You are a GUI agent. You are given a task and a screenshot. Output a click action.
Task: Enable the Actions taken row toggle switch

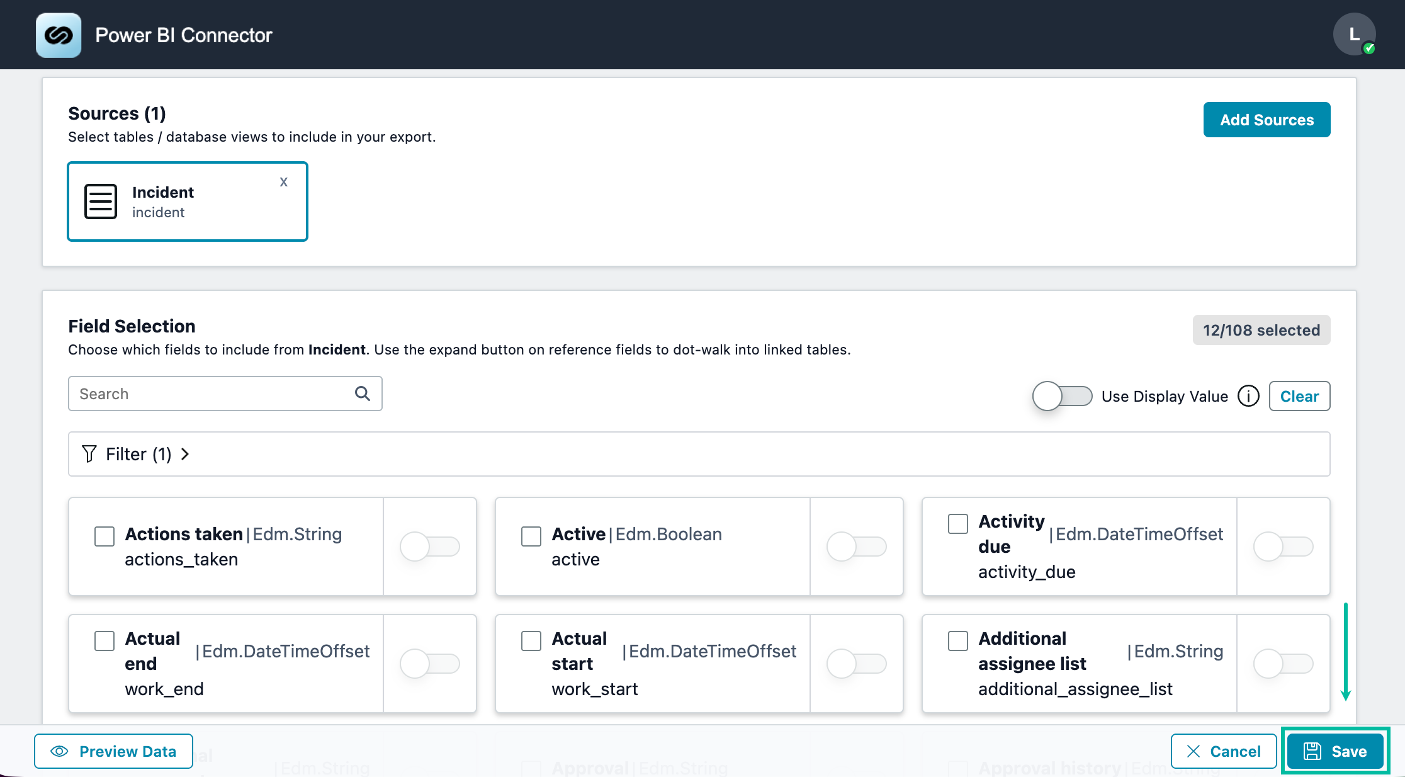click(x=430, y=547)
